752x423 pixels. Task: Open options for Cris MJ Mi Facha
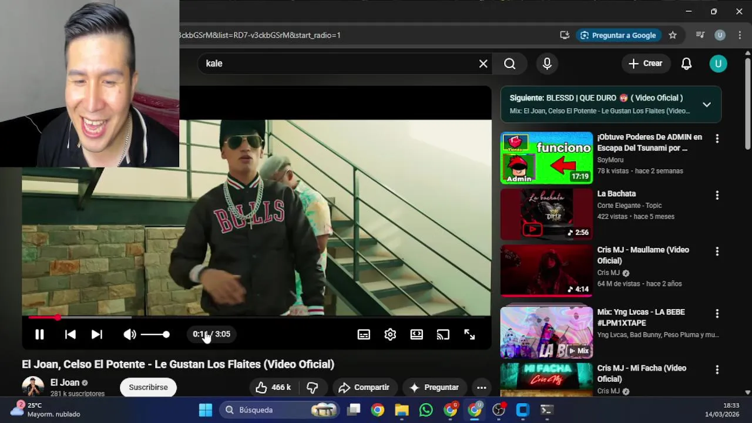(x=717, y=370)
